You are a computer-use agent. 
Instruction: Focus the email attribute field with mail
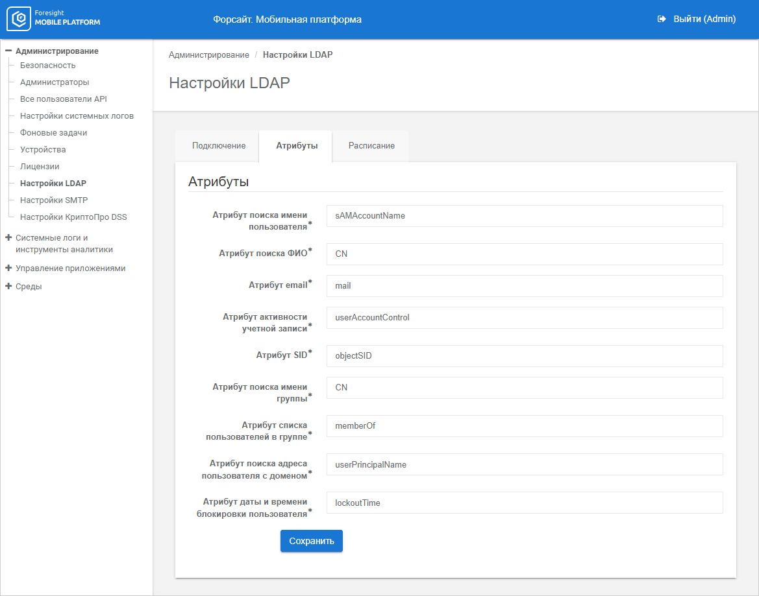[524, 286]
